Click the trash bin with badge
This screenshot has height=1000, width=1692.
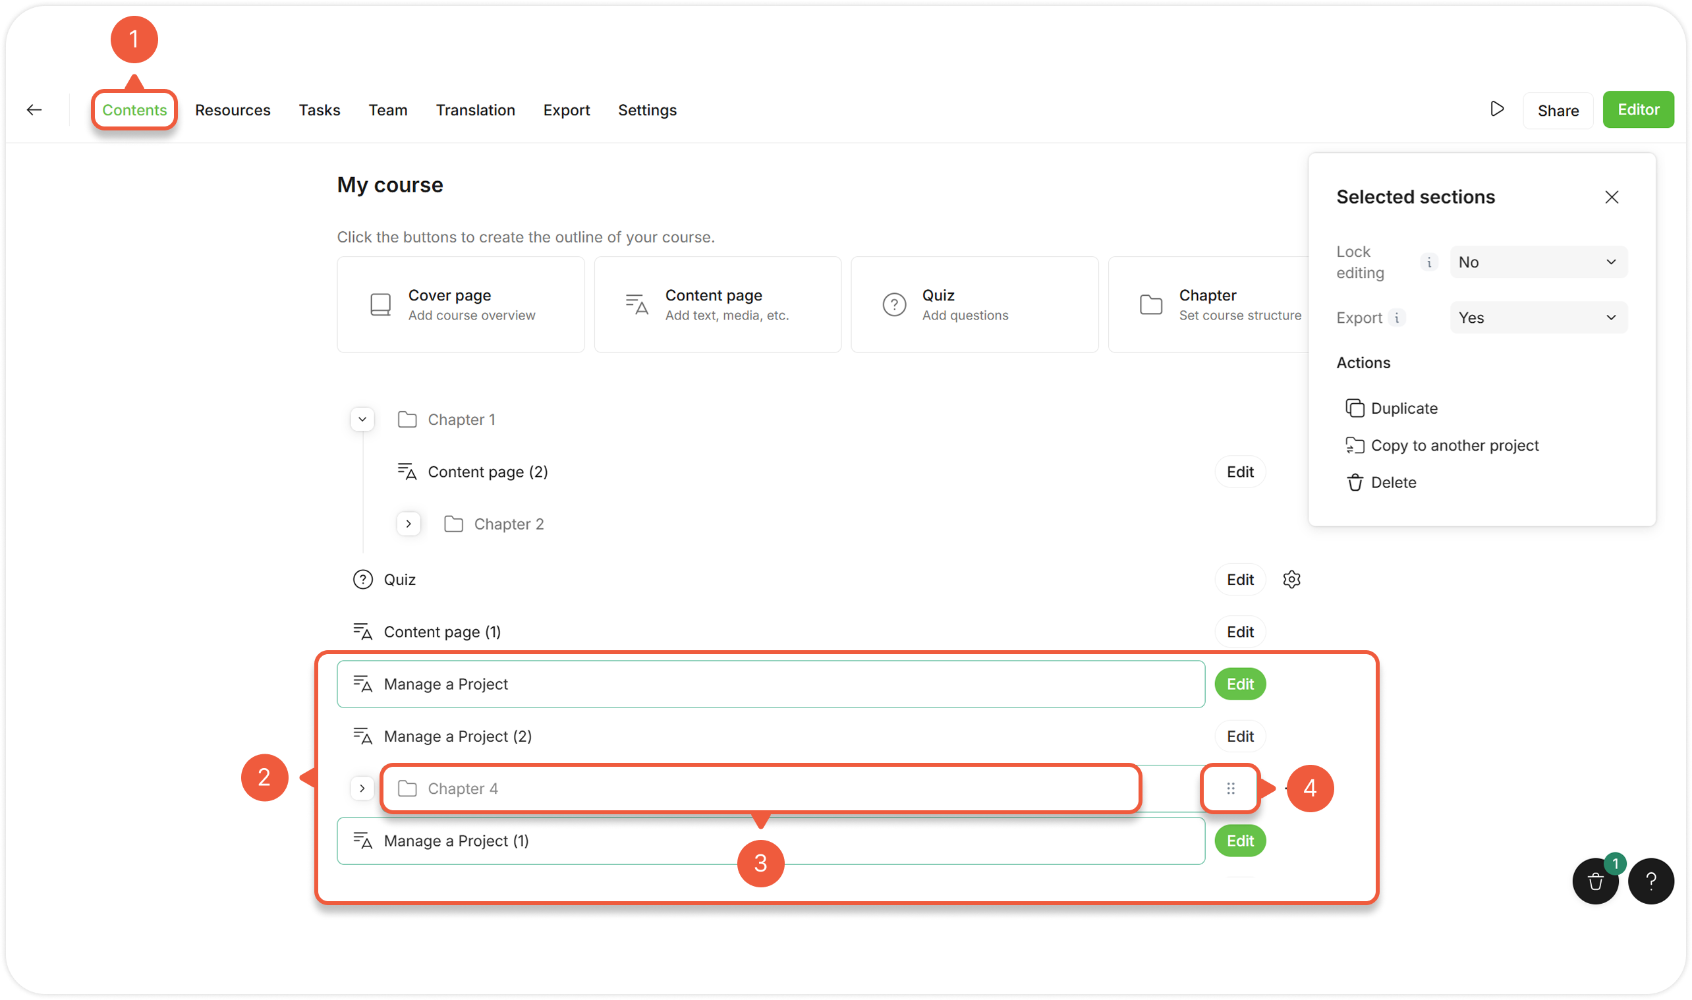[x=1595, y=881]
